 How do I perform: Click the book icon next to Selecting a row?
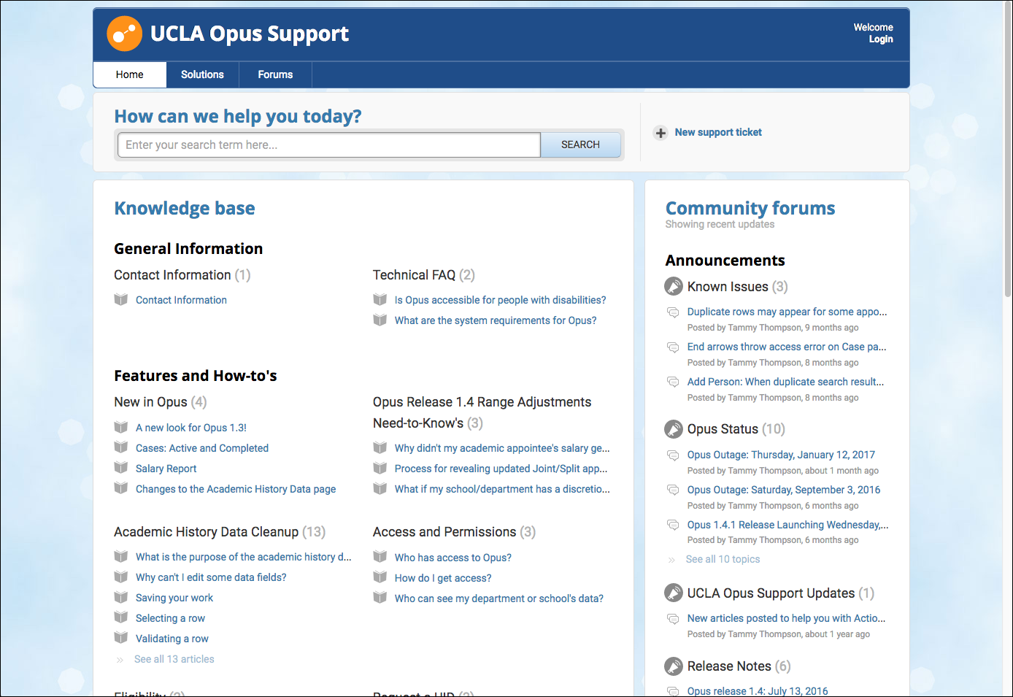click(x=121, y=617)
